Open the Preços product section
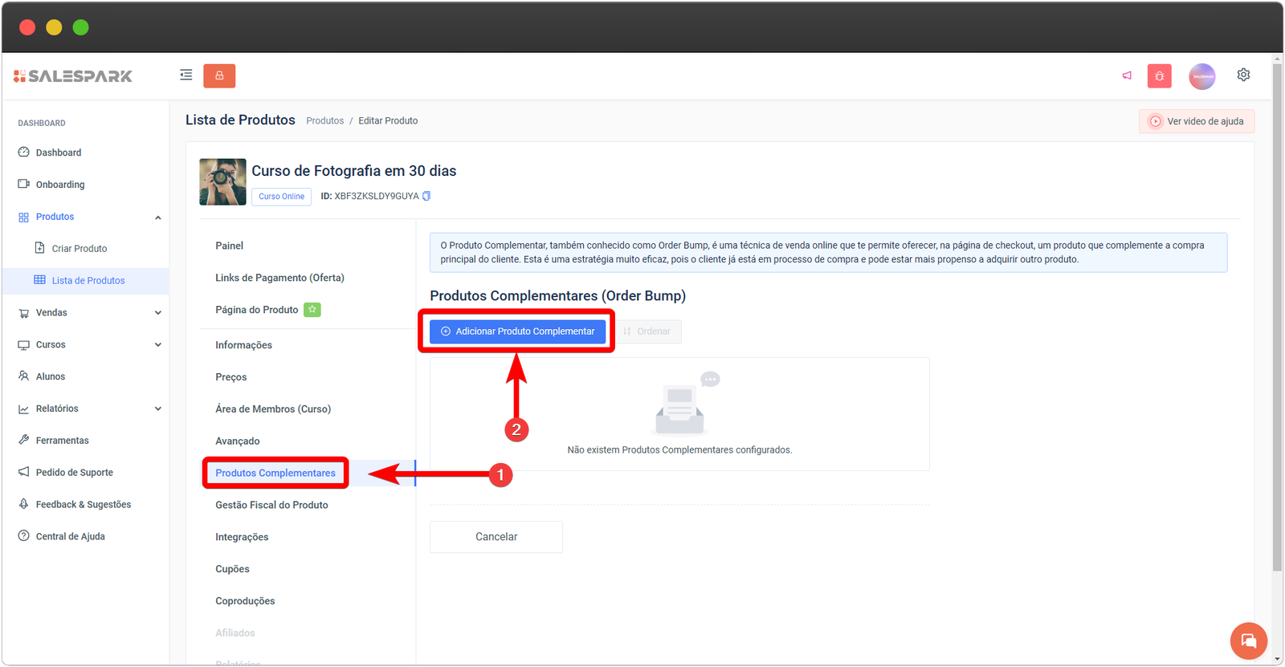 click(231, 377)
